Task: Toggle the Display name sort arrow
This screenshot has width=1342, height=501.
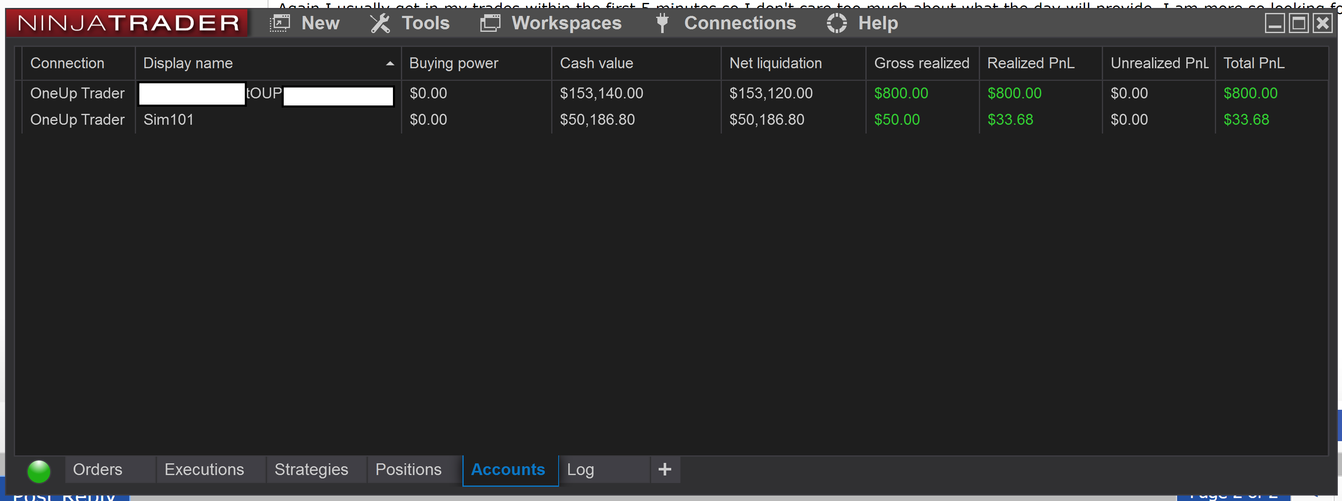Action: [390, 64]
